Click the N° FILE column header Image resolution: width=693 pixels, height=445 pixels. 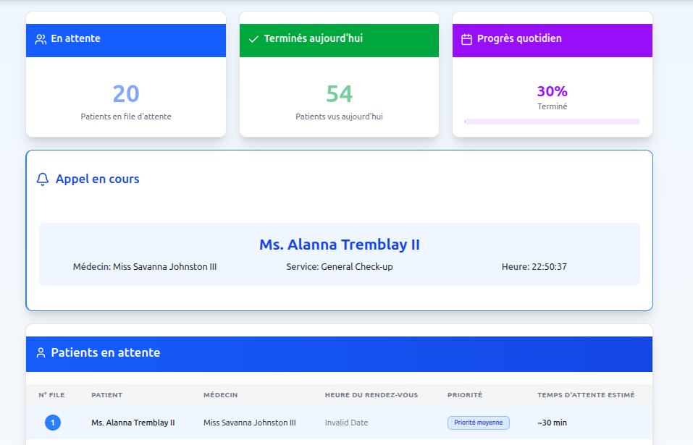51,395
